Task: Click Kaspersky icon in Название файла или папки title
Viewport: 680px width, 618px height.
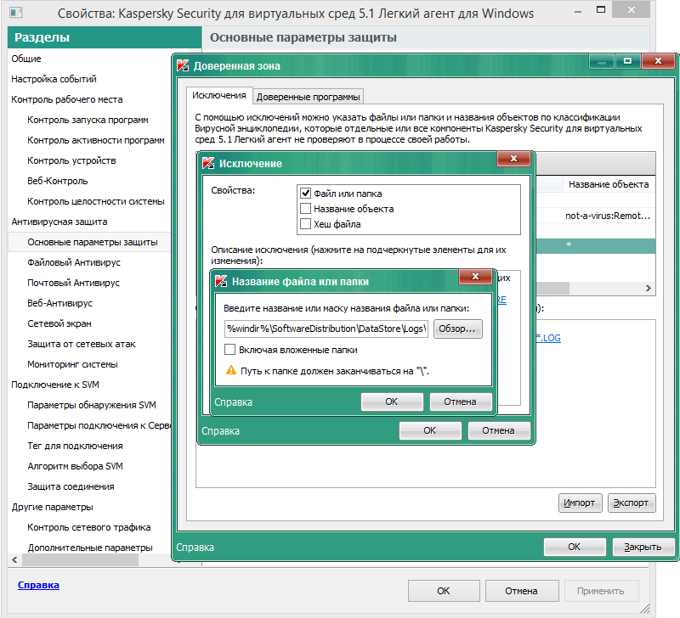Action: [221, 281]
